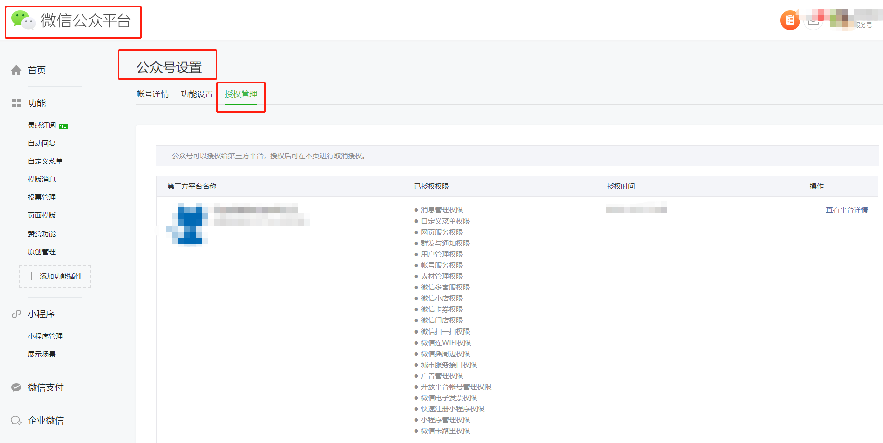
Task: Click 微信支付 sidebar label
Action: pos(46,388)
